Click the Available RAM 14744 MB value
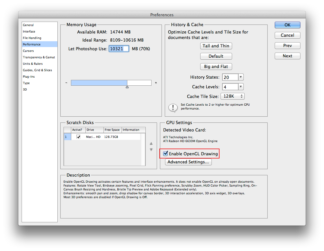324x251 pixels. click(120, 32)
